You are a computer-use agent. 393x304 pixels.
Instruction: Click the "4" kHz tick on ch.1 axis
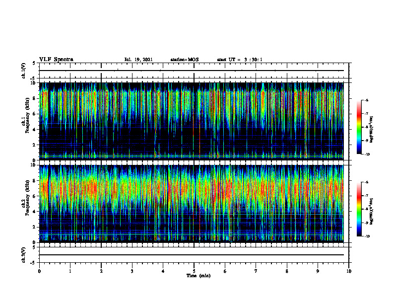point(35,130)
